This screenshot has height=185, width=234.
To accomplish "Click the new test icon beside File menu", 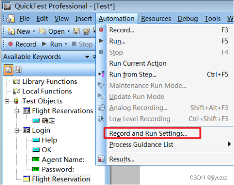I will (x=10, y=19).
